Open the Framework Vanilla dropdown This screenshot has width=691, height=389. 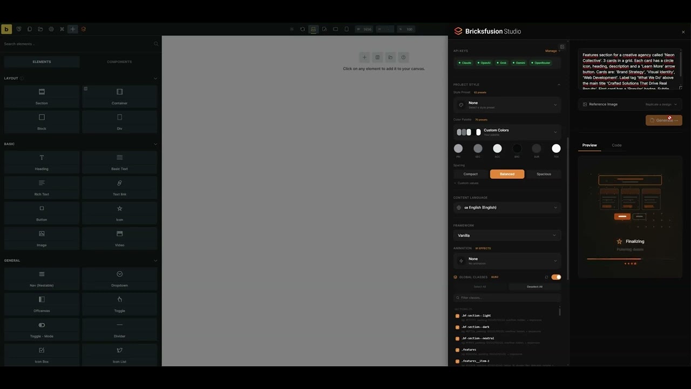[x=507, y=236]
